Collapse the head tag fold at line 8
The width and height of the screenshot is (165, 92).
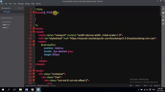(34, 32)
